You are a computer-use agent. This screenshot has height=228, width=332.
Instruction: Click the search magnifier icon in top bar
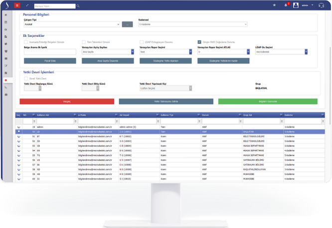pos(78,6)
